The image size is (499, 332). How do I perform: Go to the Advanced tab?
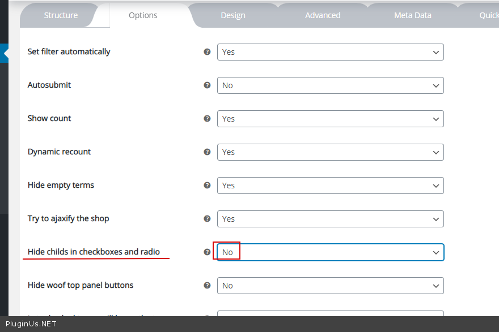tap(323, 15)
